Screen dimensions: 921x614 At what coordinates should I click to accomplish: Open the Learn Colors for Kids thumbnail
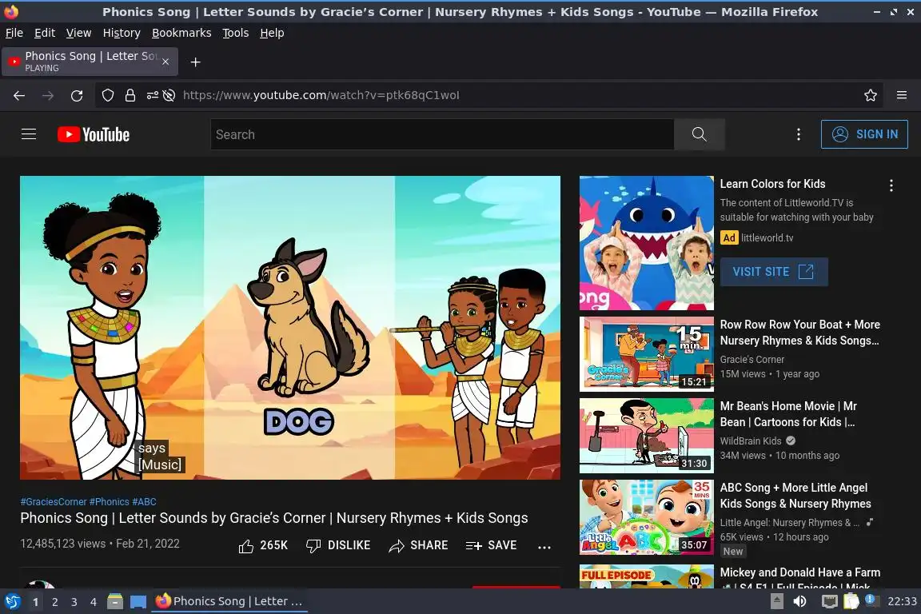(x=647, y=243)
